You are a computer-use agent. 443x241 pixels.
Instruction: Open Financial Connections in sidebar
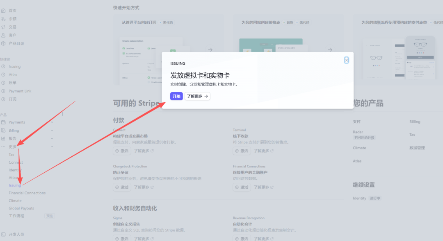(27, 193)
